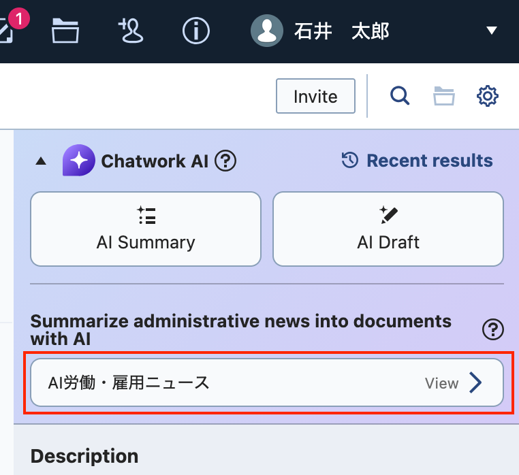Open the file management folder icon in top bar
Viewport: 519px width, 475px height.
coord(65,31)
